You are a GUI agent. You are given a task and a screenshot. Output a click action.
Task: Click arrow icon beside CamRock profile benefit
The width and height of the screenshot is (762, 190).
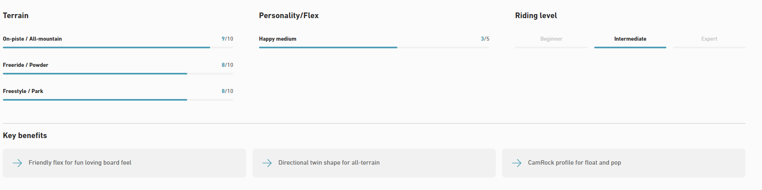coord(517,163)
